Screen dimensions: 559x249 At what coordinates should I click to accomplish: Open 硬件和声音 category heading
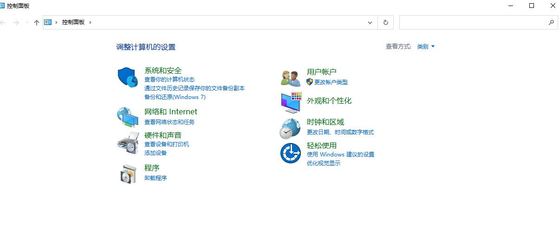[x=163, y=135]
